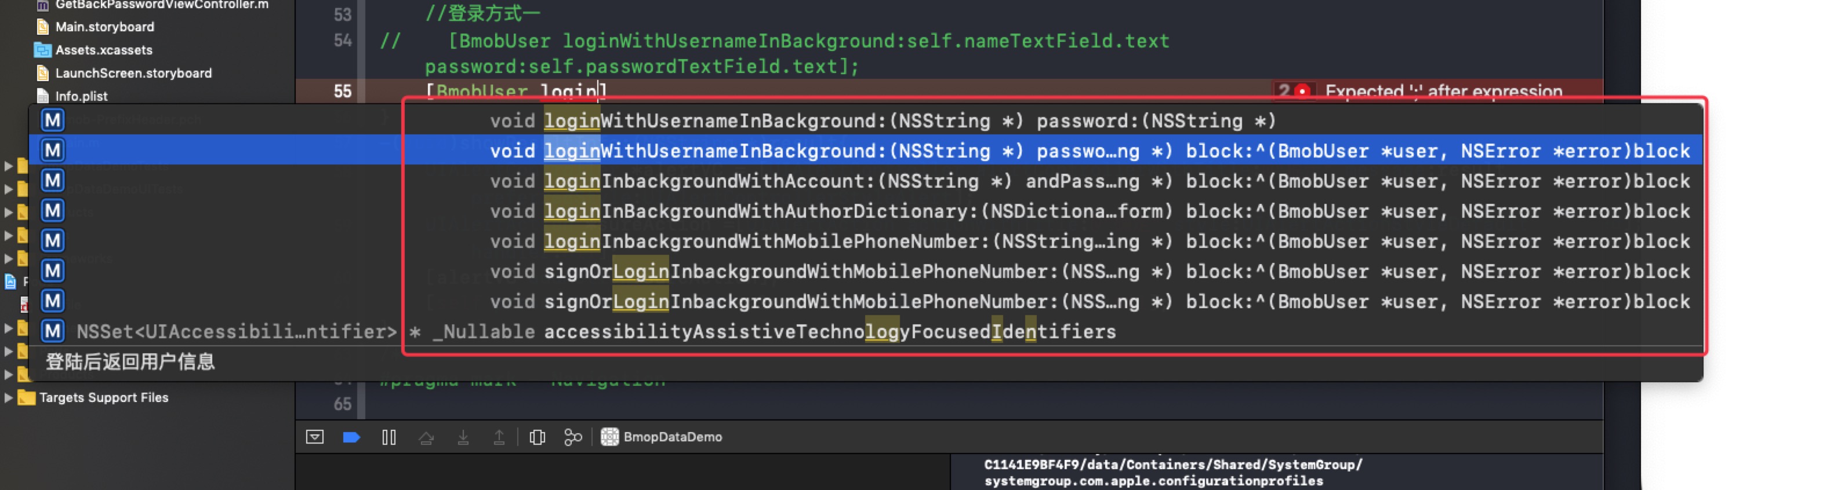1830x490 pixels.
Task: Choose the loginInbackgroundWithMobilePhoneNumber completion
Action: pos(866,241)
